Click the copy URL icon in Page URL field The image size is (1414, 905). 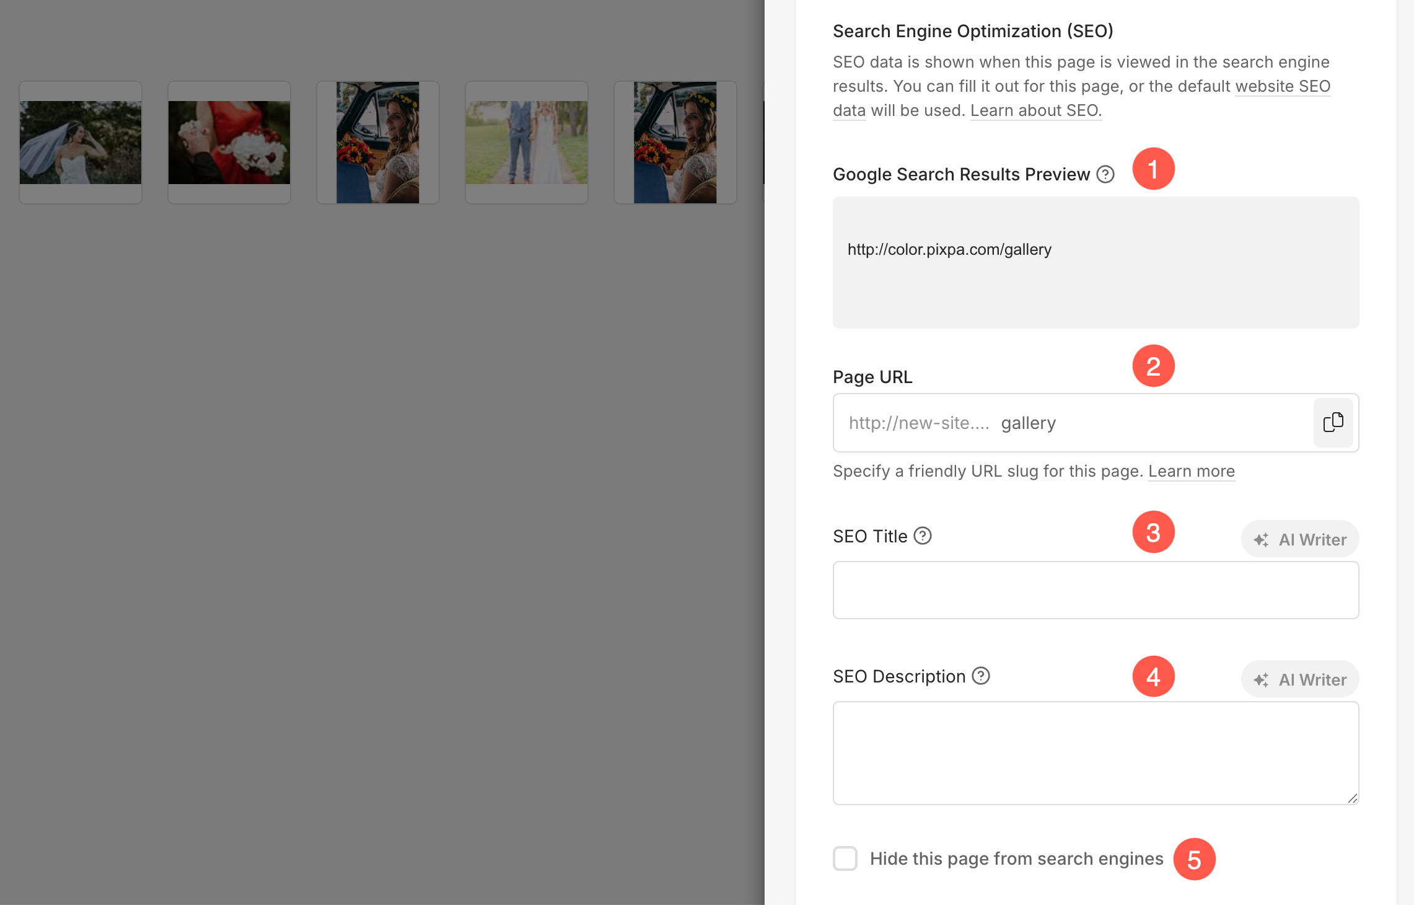pyautogui.click(x=1333, y=423)
